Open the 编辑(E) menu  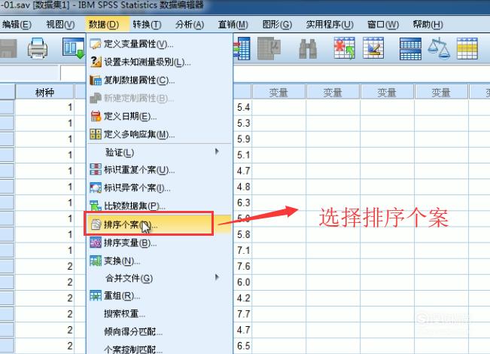click(x=17, y=24)
